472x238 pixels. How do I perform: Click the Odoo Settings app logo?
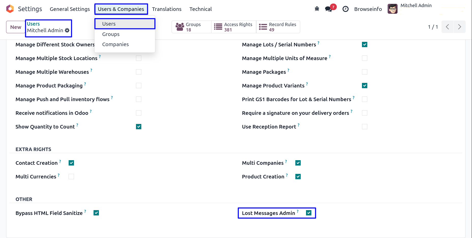(x=10, y=9)
